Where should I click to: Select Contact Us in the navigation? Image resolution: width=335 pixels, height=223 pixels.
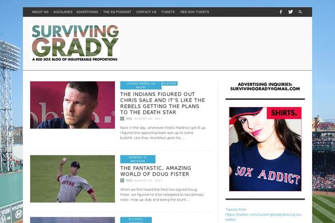[146, 12]
